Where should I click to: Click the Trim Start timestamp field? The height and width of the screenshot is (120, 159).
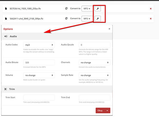pos(39,97)
